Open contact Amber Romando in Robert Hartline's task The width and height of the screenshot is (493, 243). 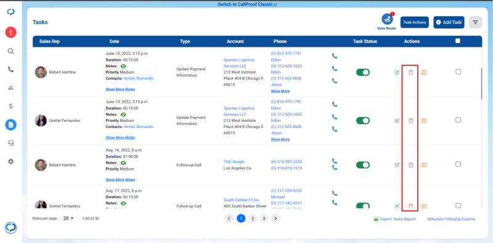point(139,79)
